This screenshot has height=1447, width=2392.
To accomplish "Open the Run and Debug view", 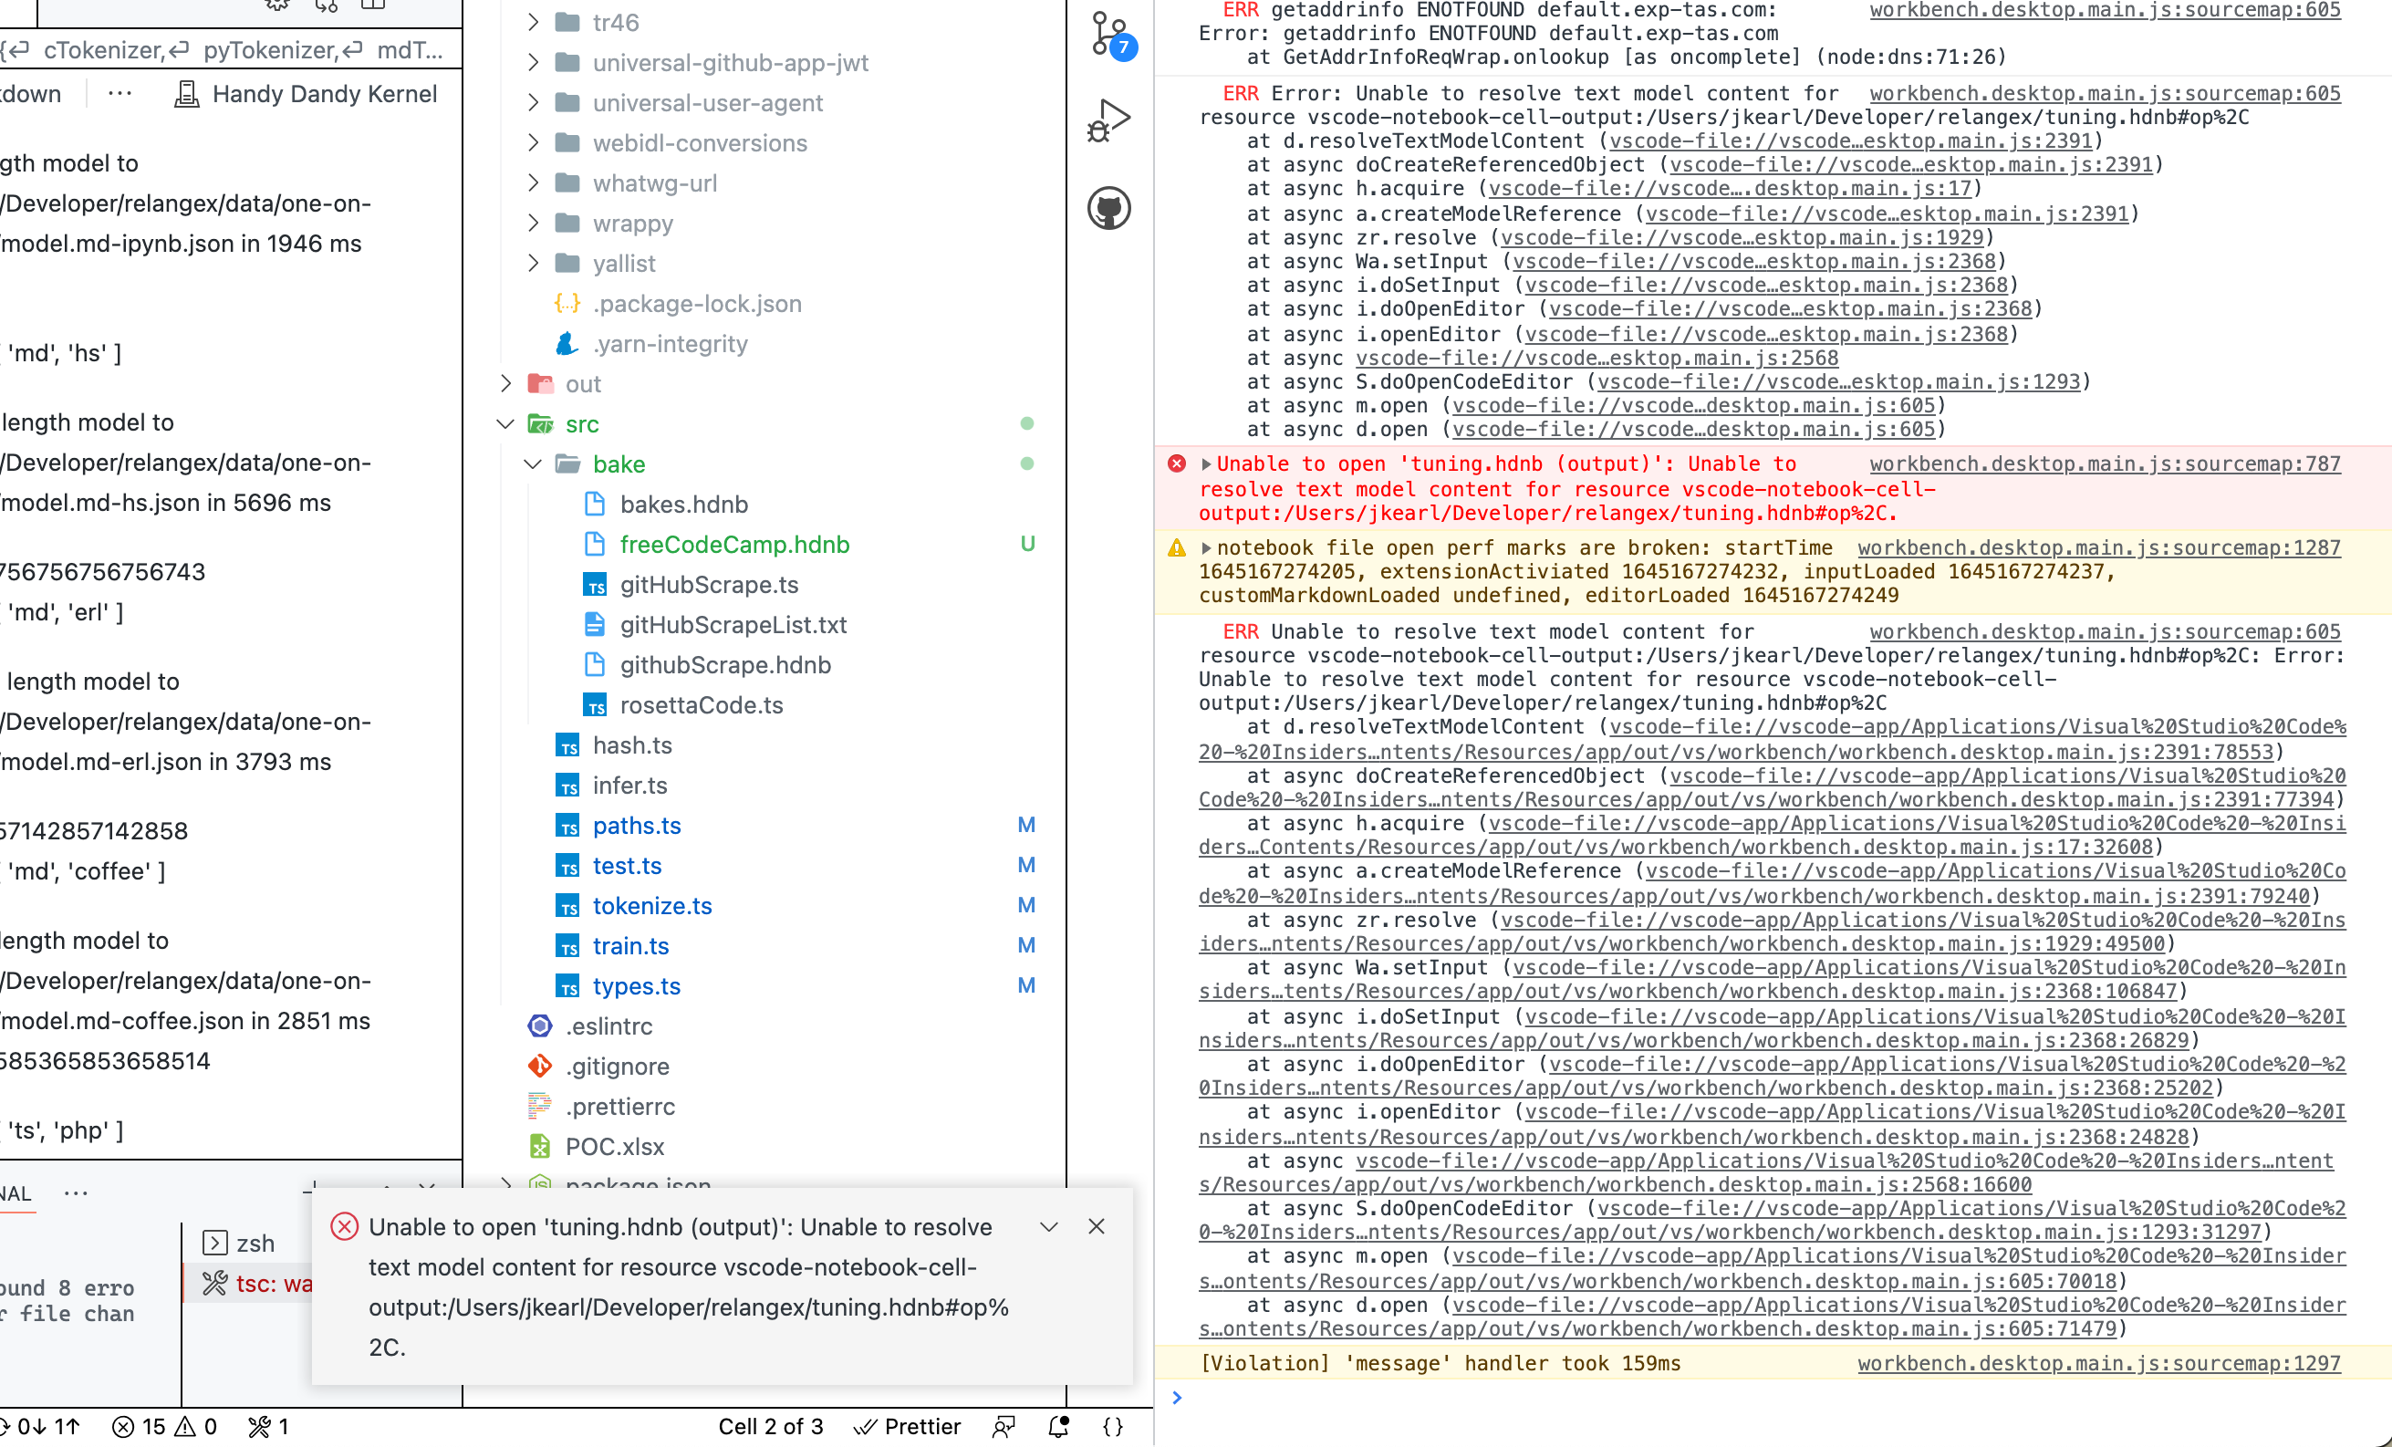I will point(1108,120).
